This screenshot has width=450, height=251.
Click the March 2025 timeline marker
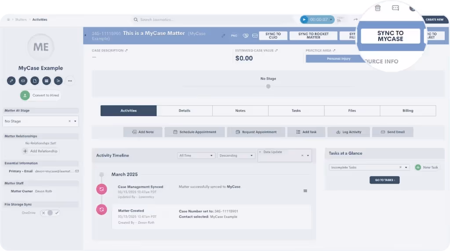pos(102,175)
